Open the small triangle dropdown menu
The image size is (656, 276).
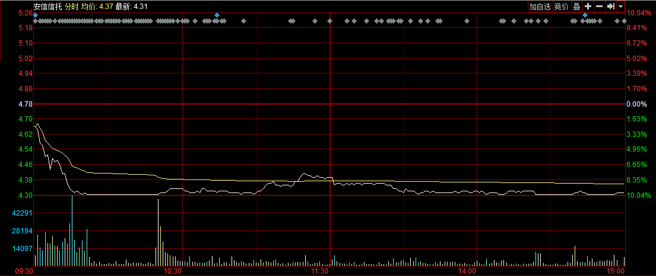tap(620, 7)
